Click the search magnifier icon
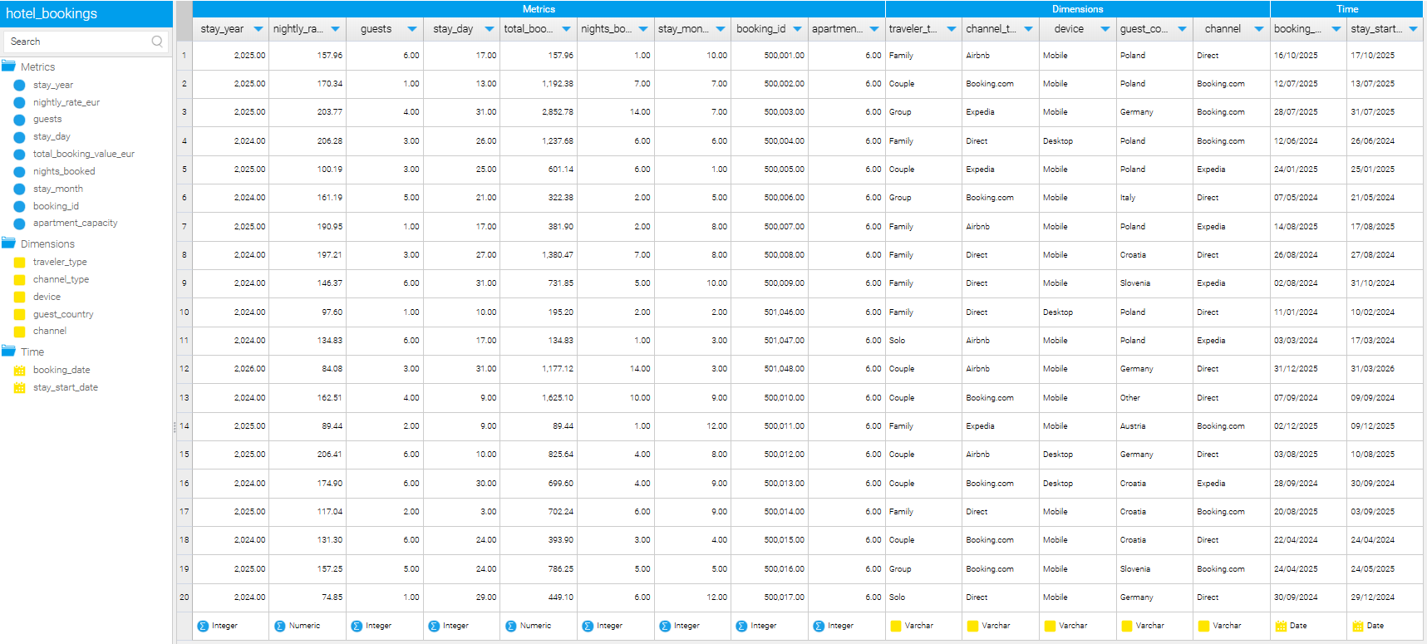This screenshot has height=644, width=1427. click(x=157, y=42)
